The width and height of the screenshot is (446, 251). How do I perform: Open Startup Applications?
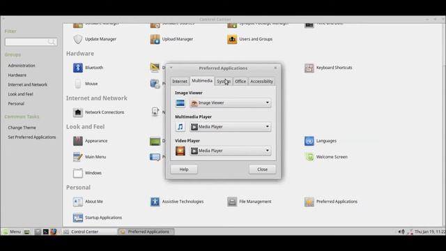coord(98,218)
